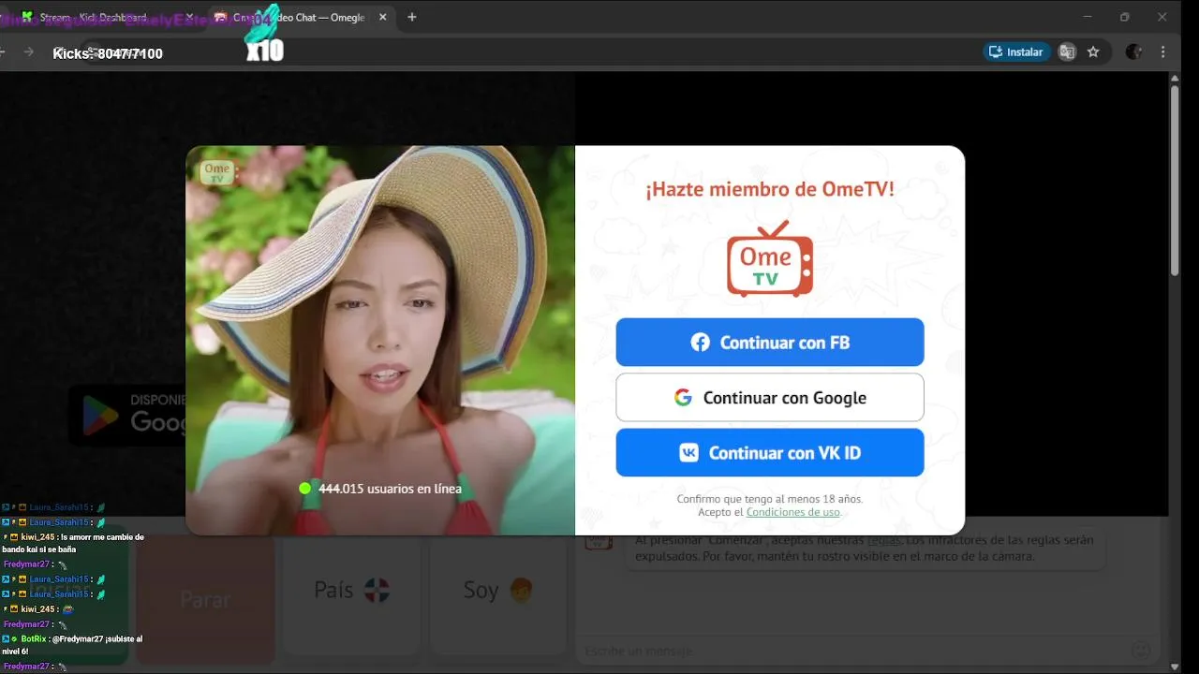Click the 444.015 usuarios en línea text
The height and width of the screenshot is (674, 1199).
click(x=390, y=489)
